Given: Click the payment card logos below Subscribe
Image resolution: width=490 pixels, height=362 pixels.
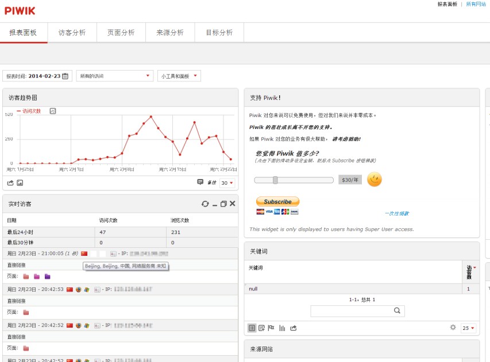Looking at the screenshot, I should pyautogui.click(x=277, y=212).
